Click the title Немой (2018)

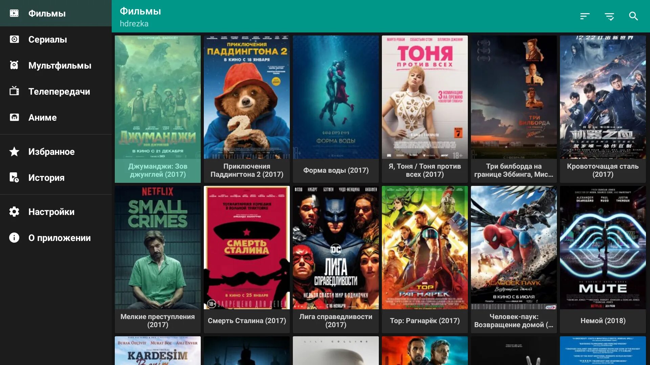coord(603,321)
